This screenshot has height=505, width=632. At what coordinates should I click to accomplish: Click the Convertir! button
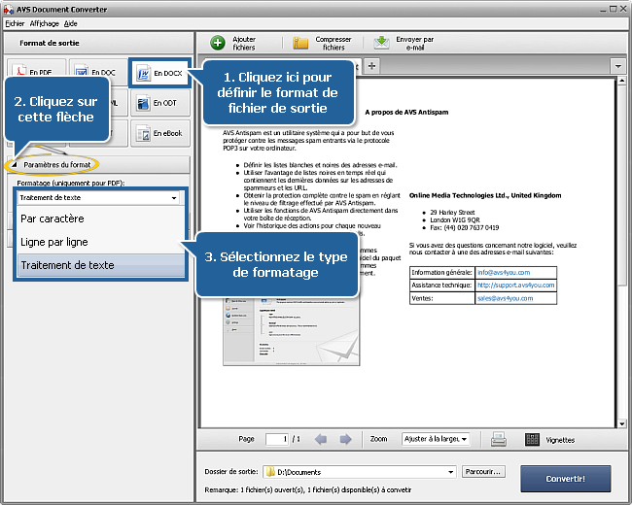566,478
